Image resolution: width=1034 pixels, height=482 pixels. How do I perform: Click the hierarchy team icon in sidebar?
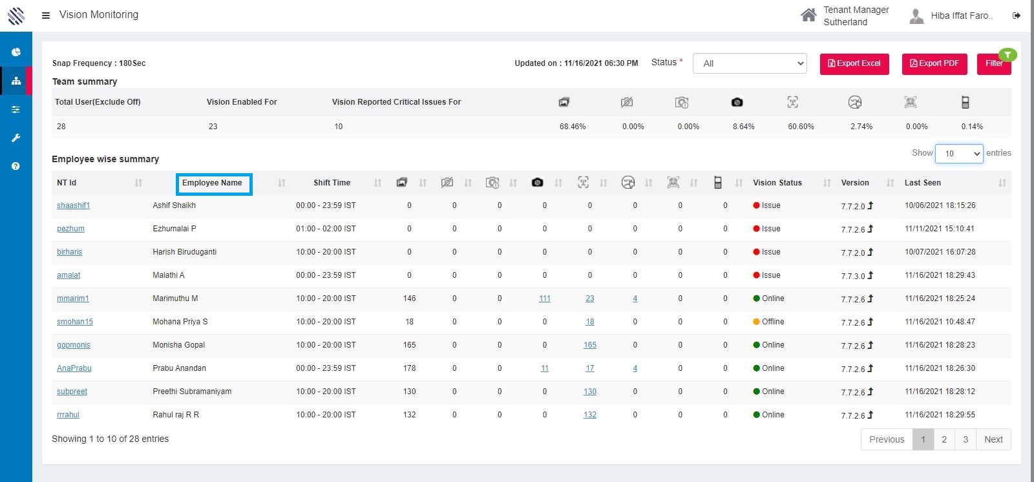point(16,81)
